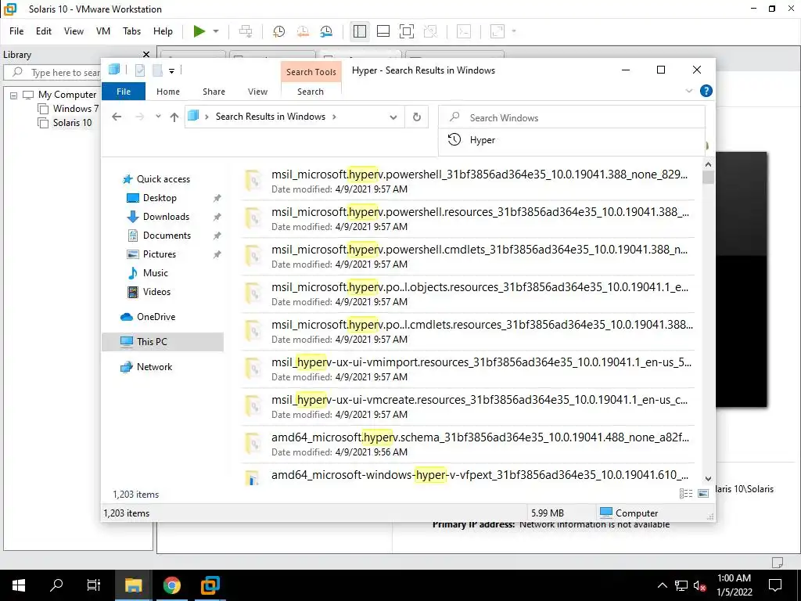The height and width of the screenshot is (601, 801).
Task: Open the VMware Edit menu
Action: (44, 31)
